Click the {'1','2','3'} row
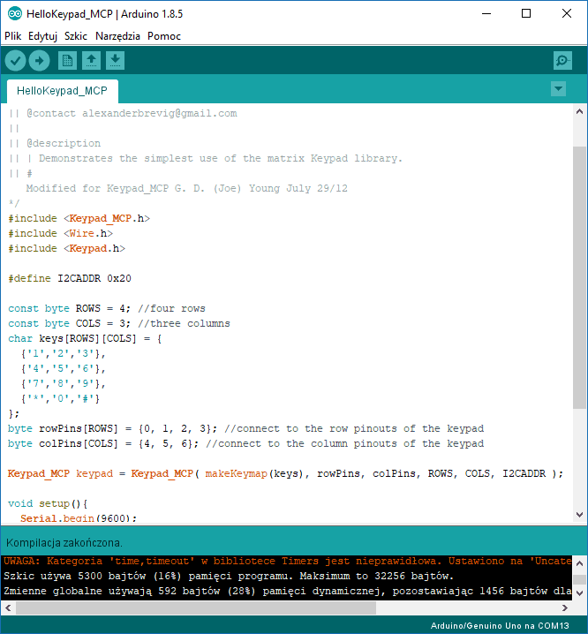Viewport: 588px width, 634px height. (64, 353)
